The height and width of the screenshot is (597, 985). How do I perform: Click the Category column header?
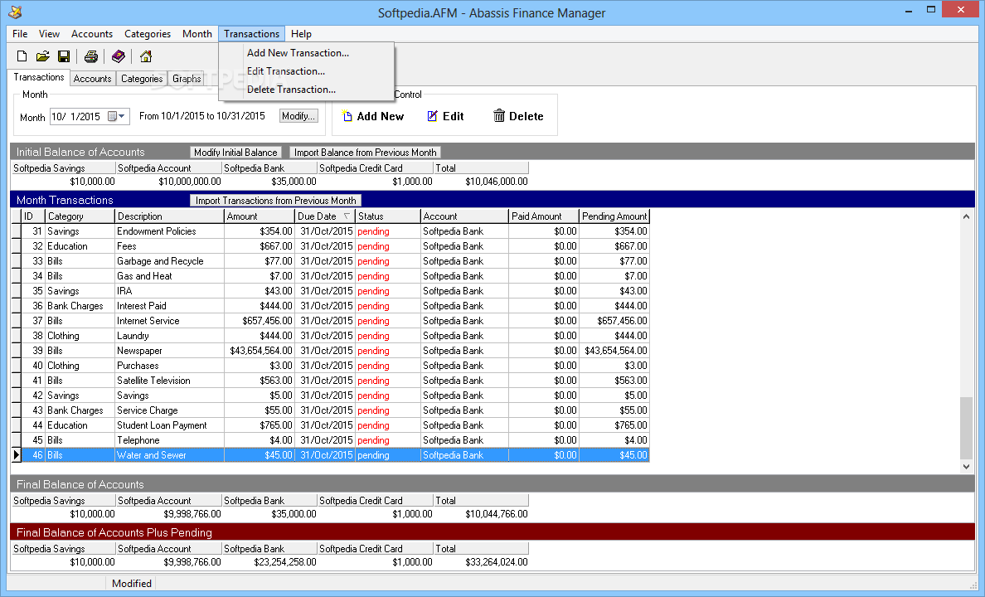click(80, 216)
